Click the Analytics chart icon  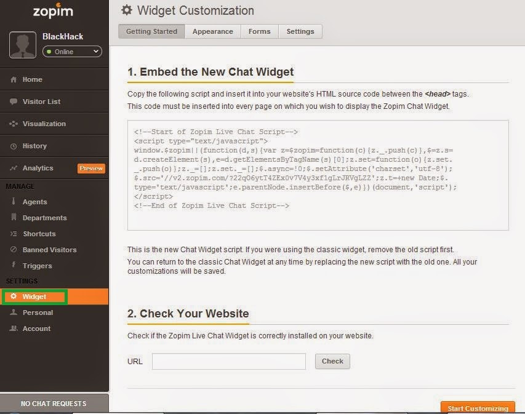point(14,168)
